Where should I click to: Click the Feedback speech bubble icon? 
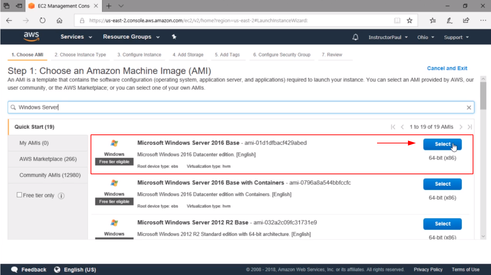pyautogui.click(x=15, y=270)
